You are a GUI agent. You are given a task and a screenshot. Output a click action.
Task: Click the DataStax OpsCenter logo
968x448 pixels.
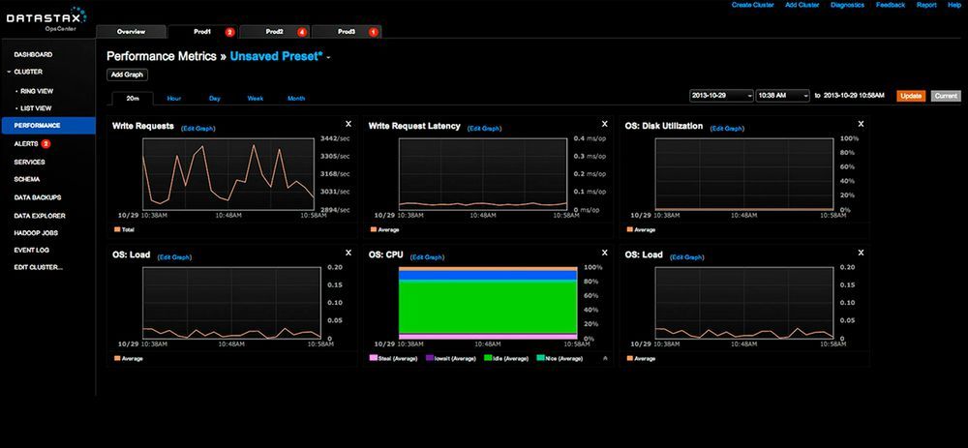[45, 18]
